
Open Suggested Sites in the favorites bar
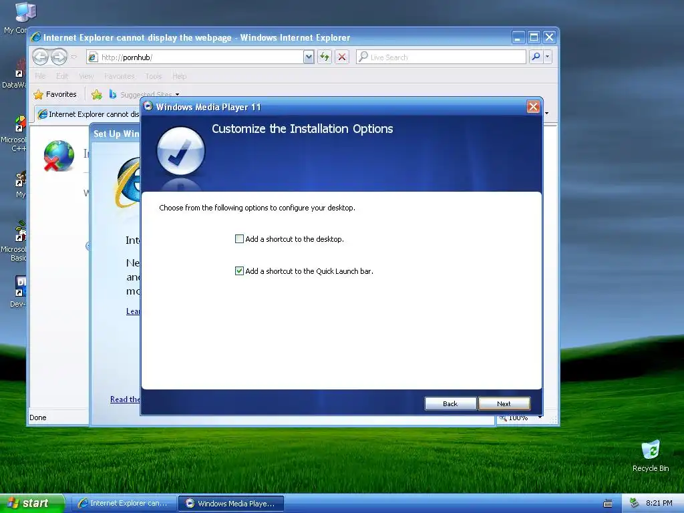pos(144,94)
